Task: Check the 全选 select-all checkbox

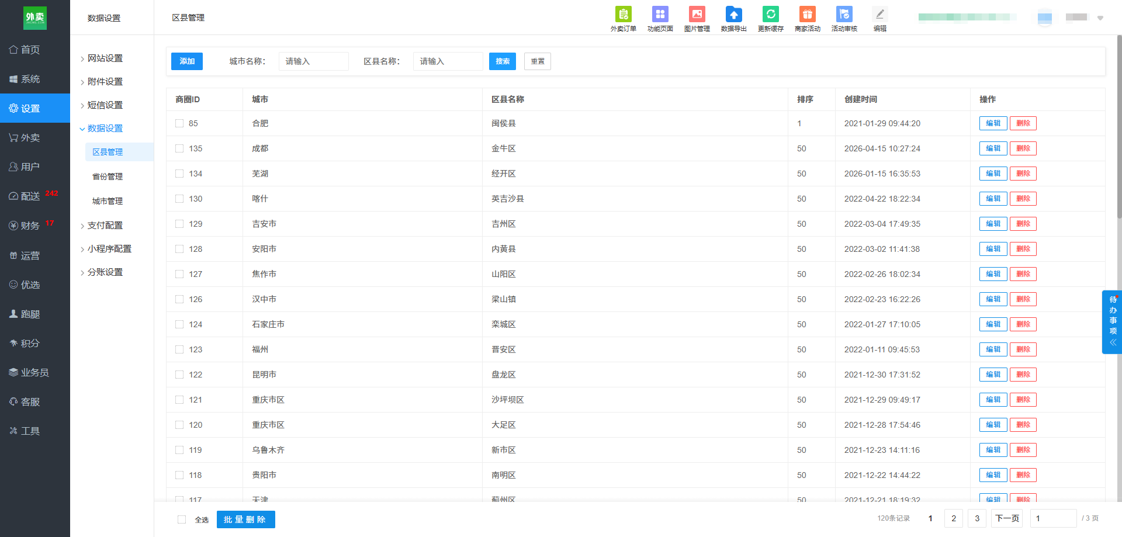Action: tap(182, 519)
